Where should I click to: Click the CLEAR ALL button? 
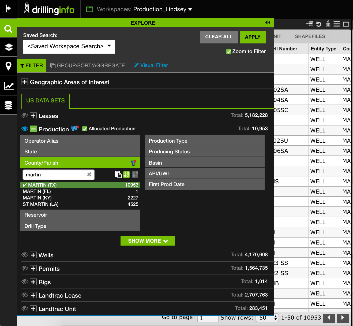[x=219, y=37]
